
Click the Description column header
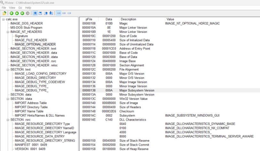click(x=129, y=19)
